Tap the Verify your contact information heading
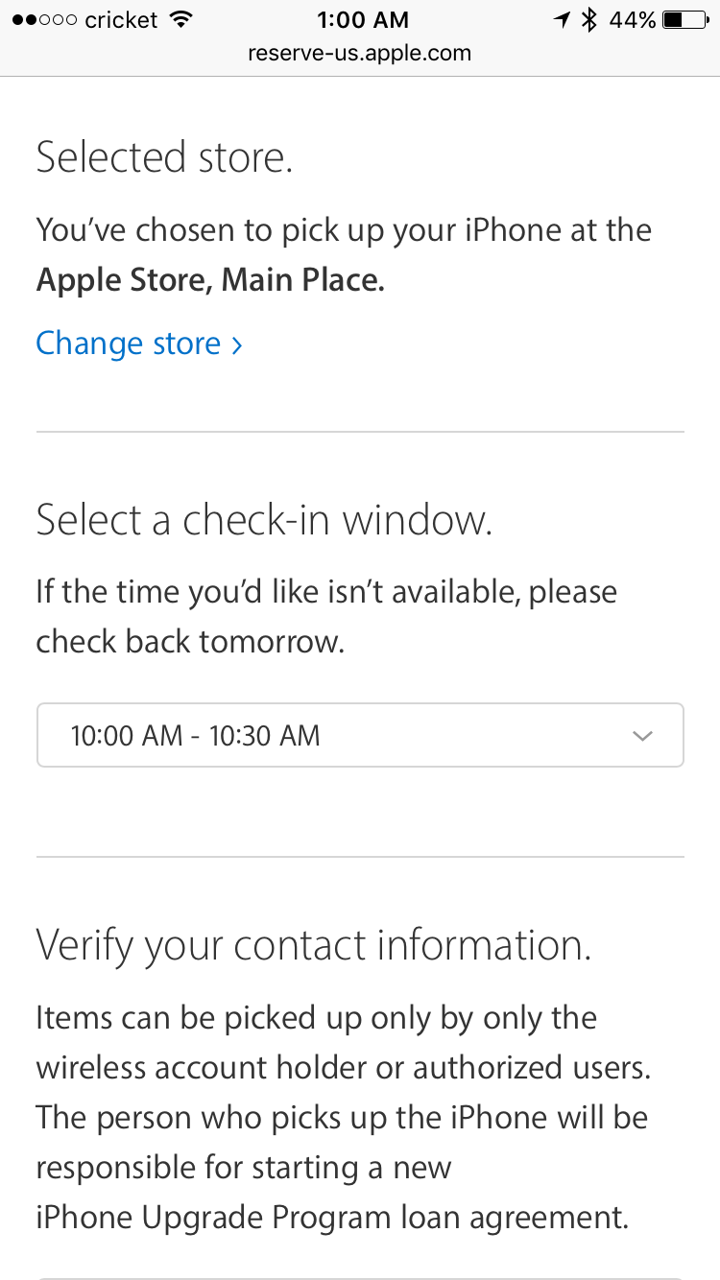Screen dimensions: 720x1280 tap(314, 945)
